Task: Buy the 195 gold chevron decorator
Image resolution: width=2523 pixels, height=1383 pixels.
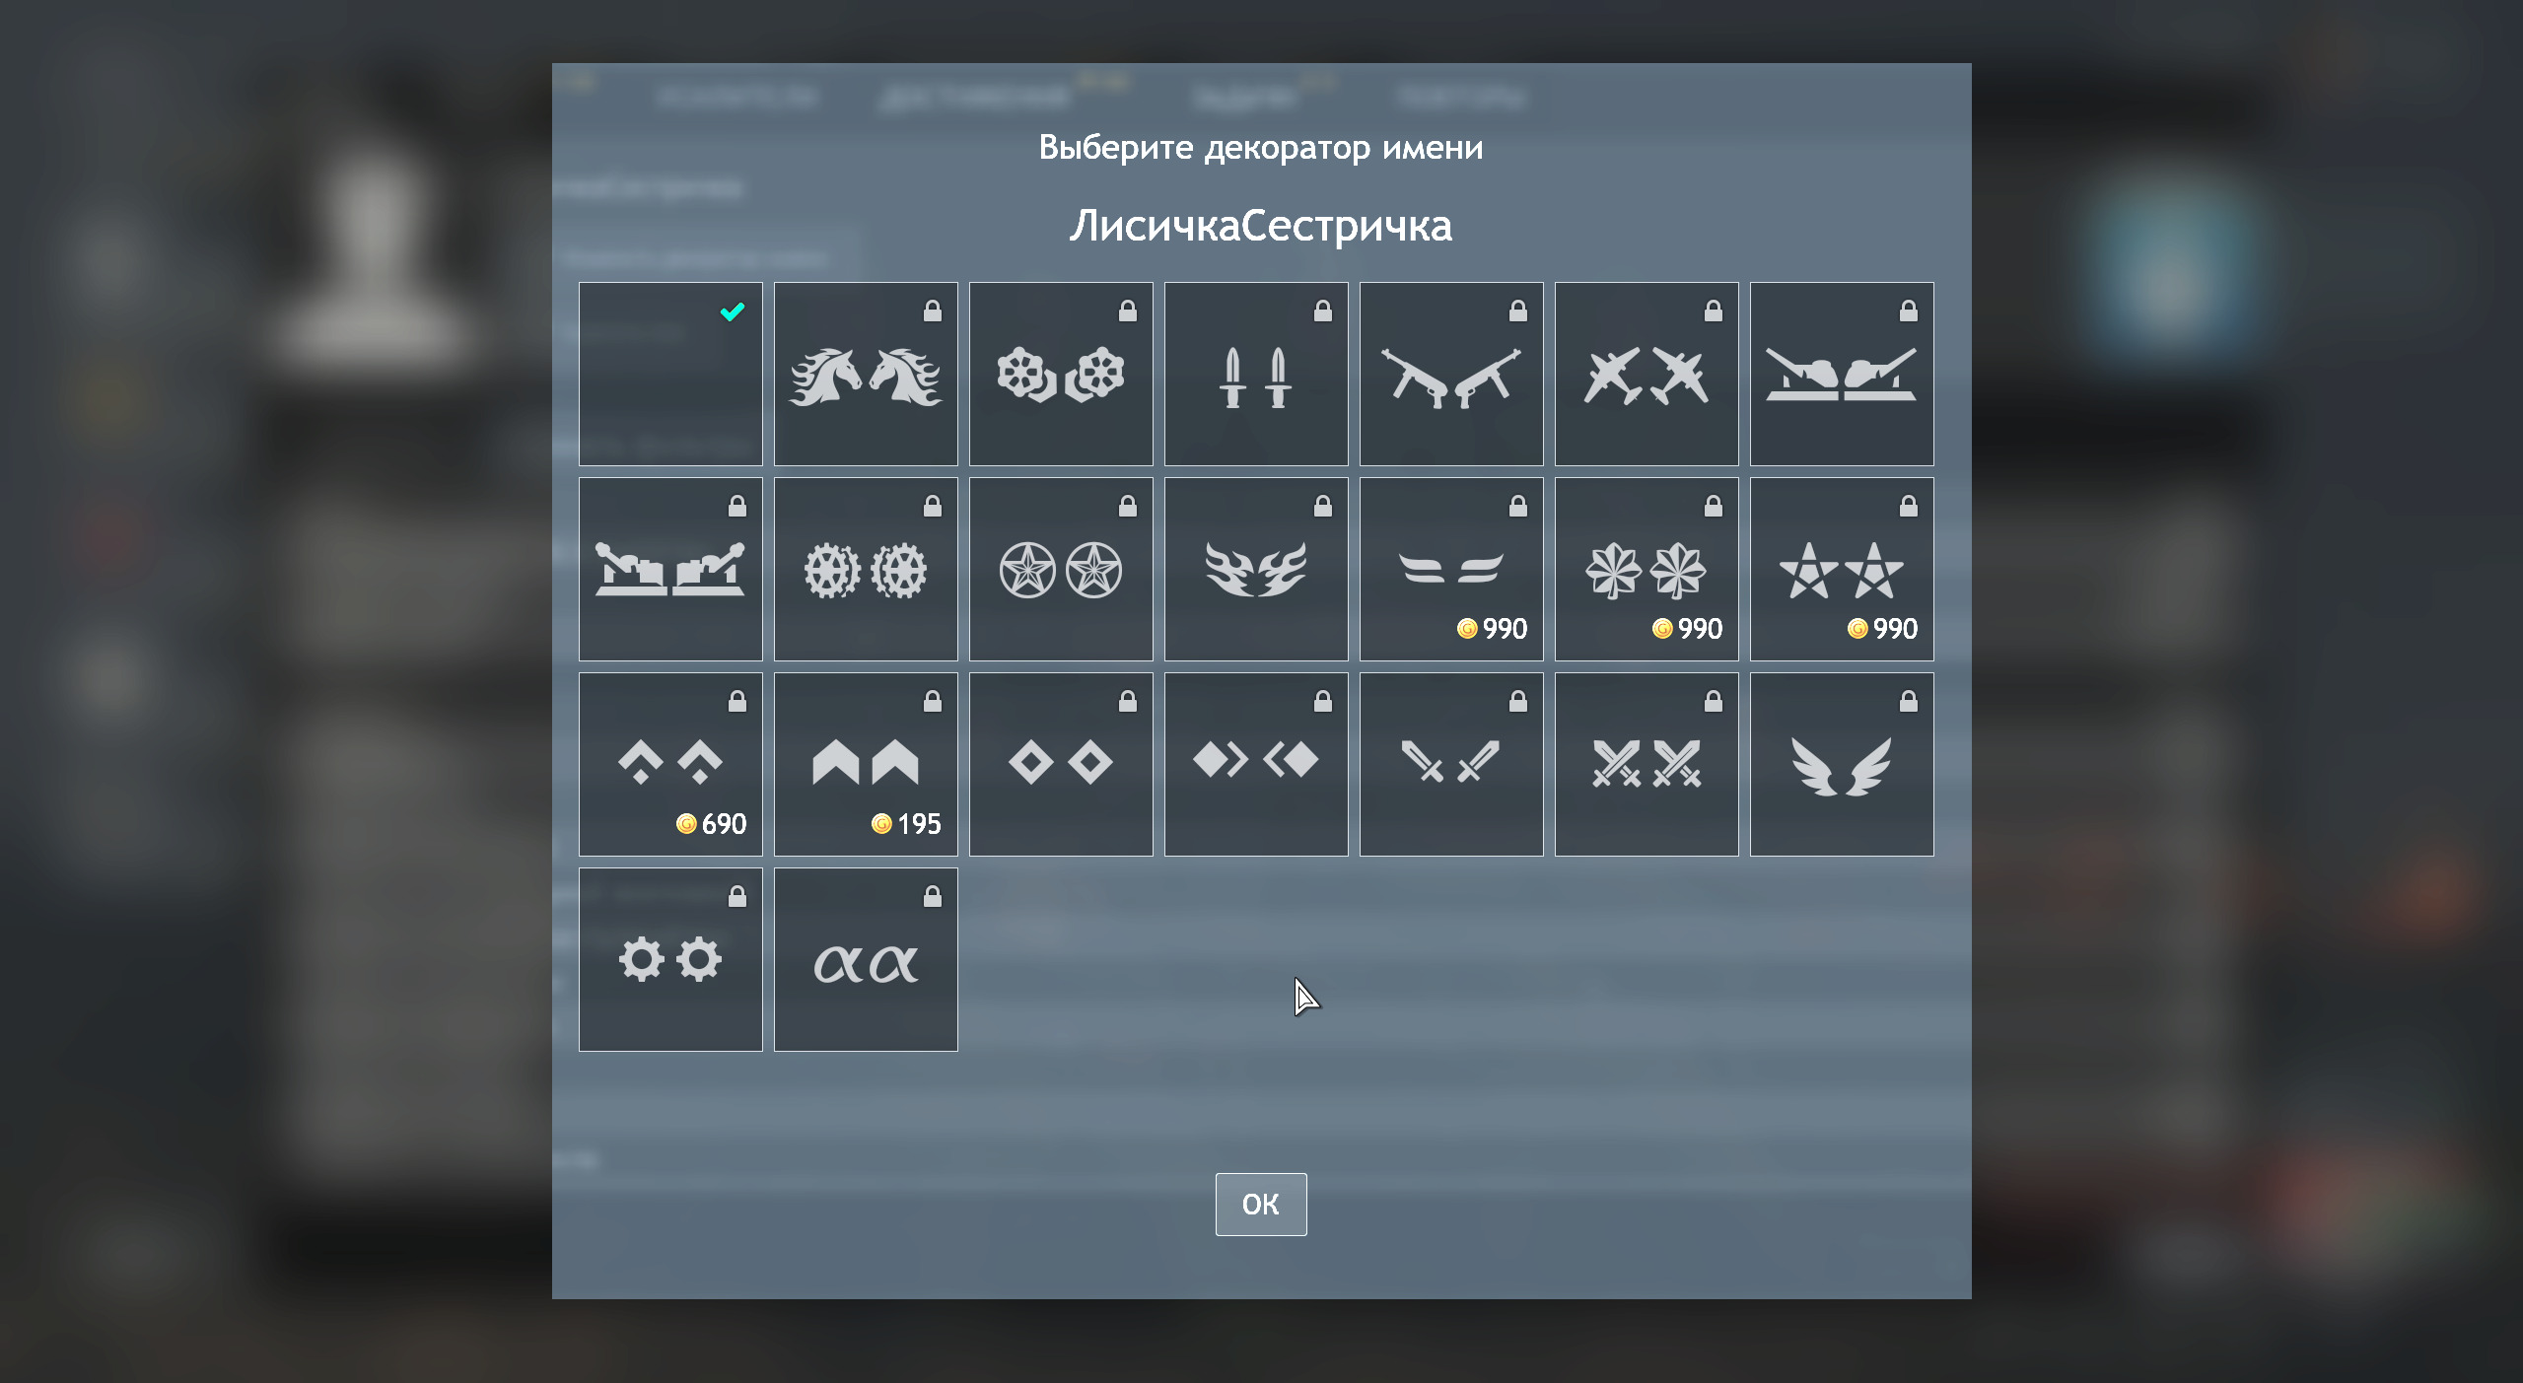Action: click(x=865, y=765)
